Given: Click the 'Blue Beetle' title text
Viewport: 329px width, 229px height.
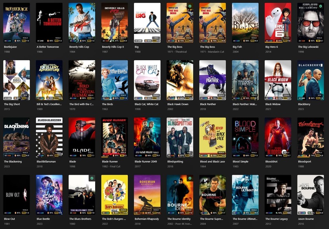Looking at the screenshot, I should point(43,219).
